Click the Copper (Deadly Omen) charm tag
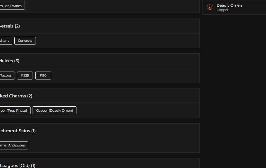This screenshot has width=266, height=168. tap(55, 110)
